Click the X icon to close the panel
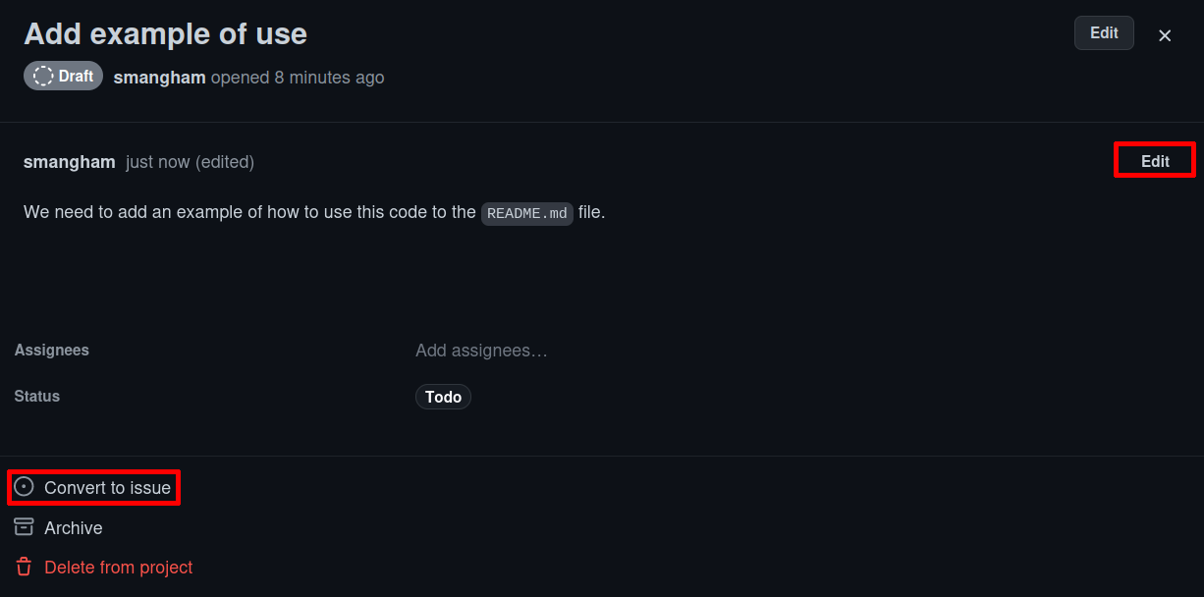1204x597 pixels. coord(1165,35)
